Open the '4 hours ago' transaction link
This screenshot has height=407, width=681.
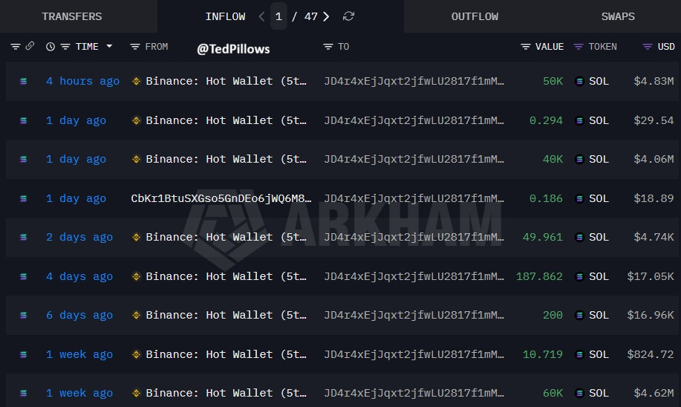(x=82, y=81)
